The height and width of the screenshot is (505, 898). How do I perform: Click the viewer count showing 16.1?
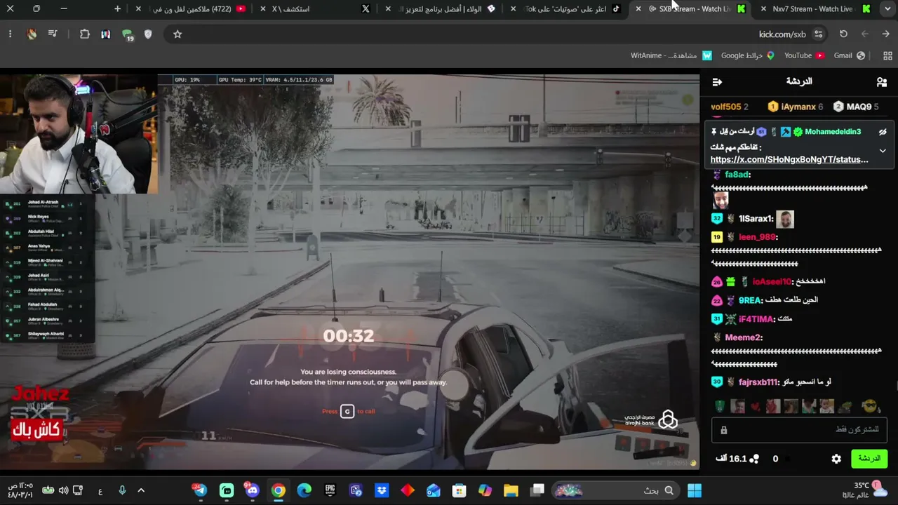click(737, 459)
